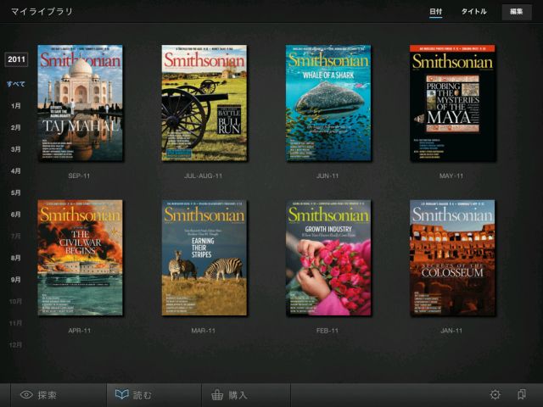Click the JAN-11 issue label
The image size is (543, 407).
point(451,331)
